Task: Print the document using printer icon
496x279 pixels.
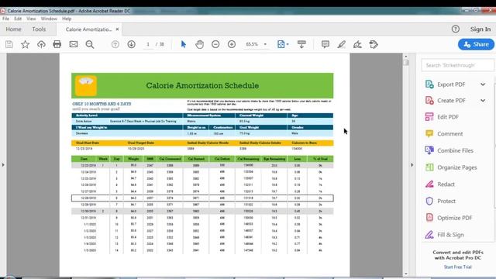Action: (x=57, y=44)
